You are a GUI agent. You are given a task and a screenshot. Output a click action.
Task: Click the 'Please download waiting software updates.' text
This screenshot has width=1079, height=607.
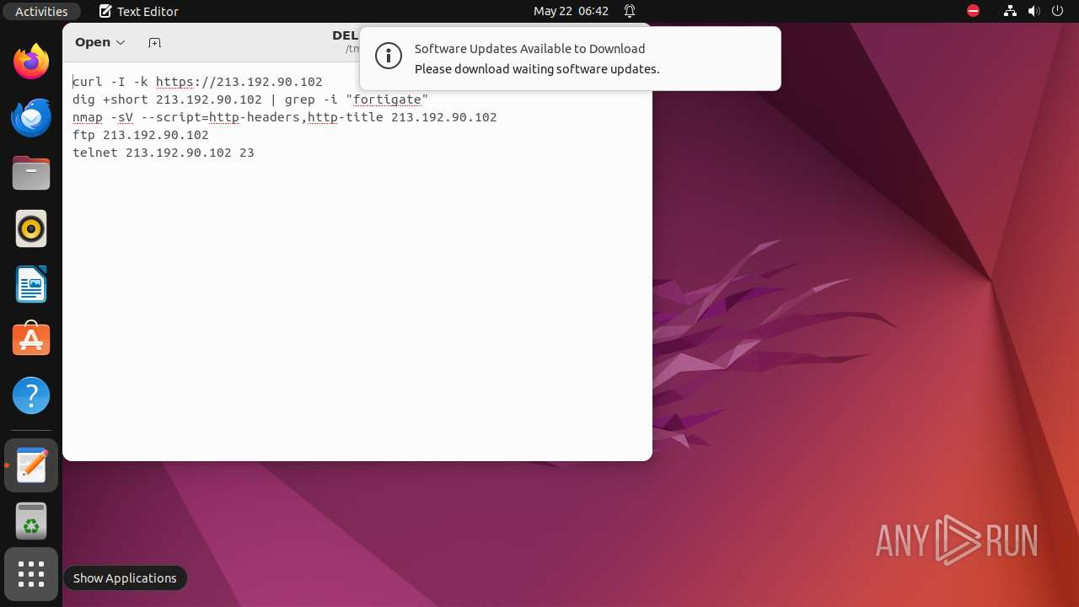coord(537,69)
